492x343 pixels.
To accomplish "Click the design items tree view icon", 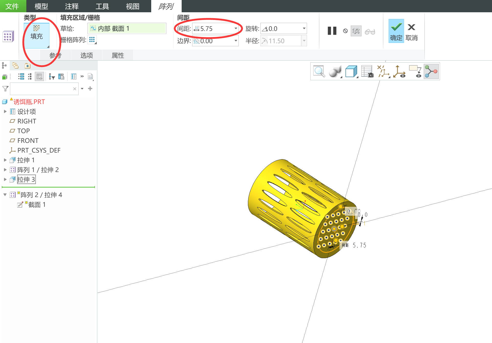I will coord(74,76).
